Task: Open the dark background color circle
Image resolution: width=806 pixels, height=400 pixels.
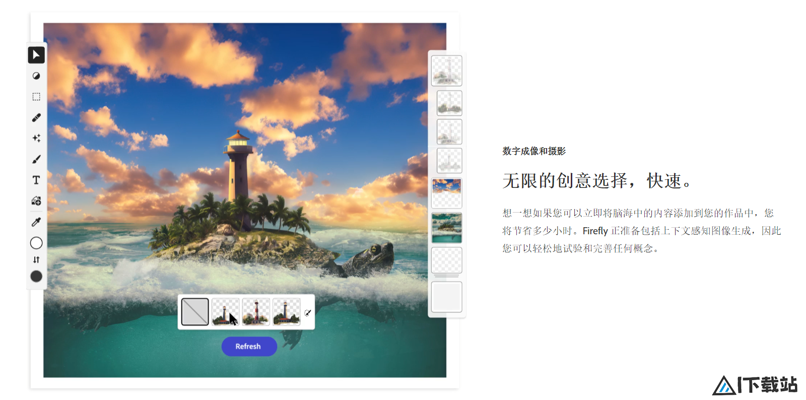Action: [x=36, y=276]
